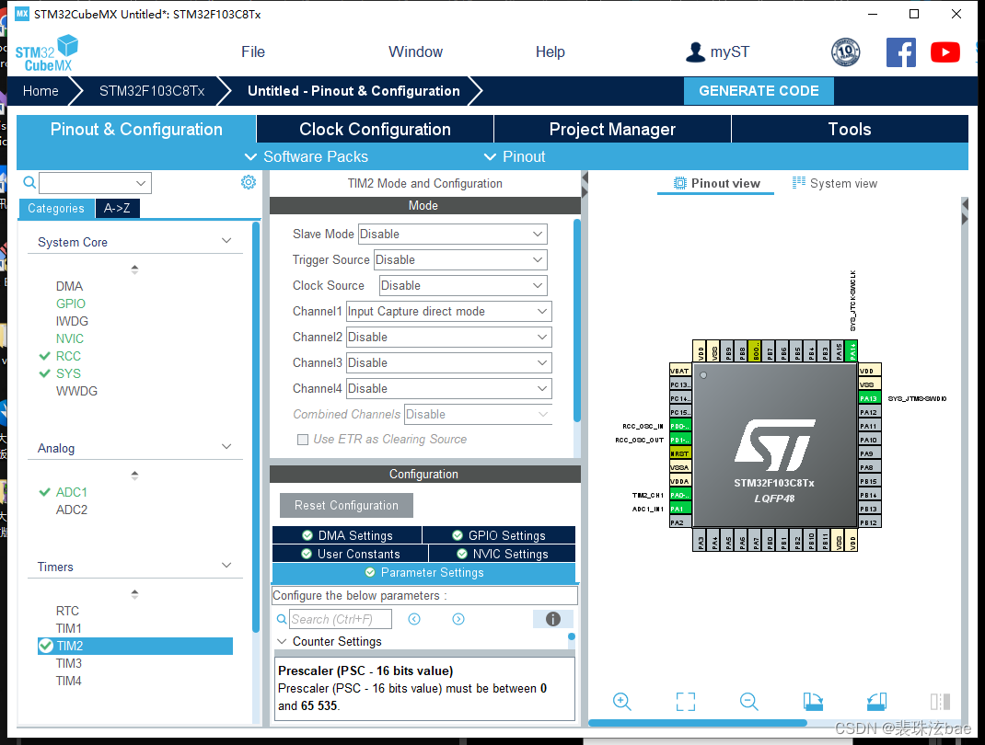Go to Home breadcrumb
This screenshot has height=745, width=985.
(41, 91)
